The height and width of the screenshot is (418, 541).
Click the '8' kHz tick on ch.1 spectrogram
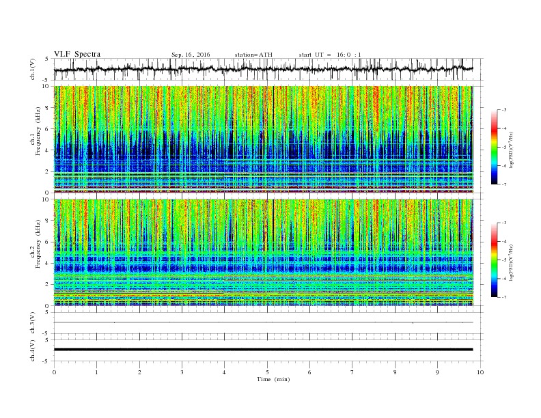pos(47,108)
